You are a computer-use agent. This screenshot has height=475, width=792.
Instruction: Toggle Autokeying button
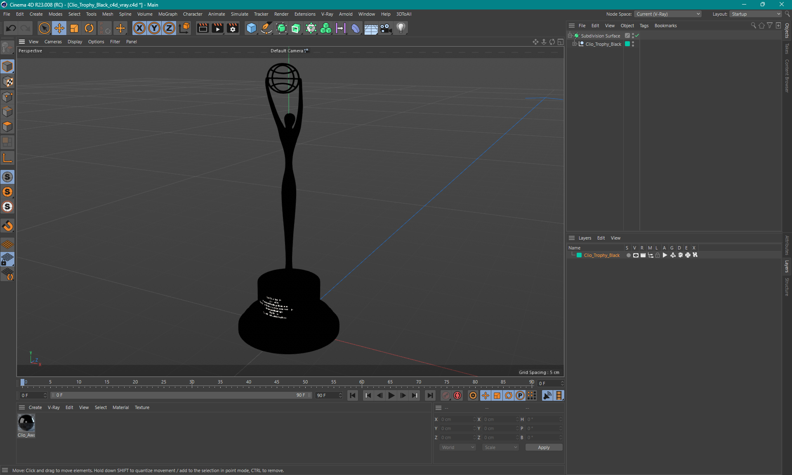pyautogui.click(x=457, y=395)
